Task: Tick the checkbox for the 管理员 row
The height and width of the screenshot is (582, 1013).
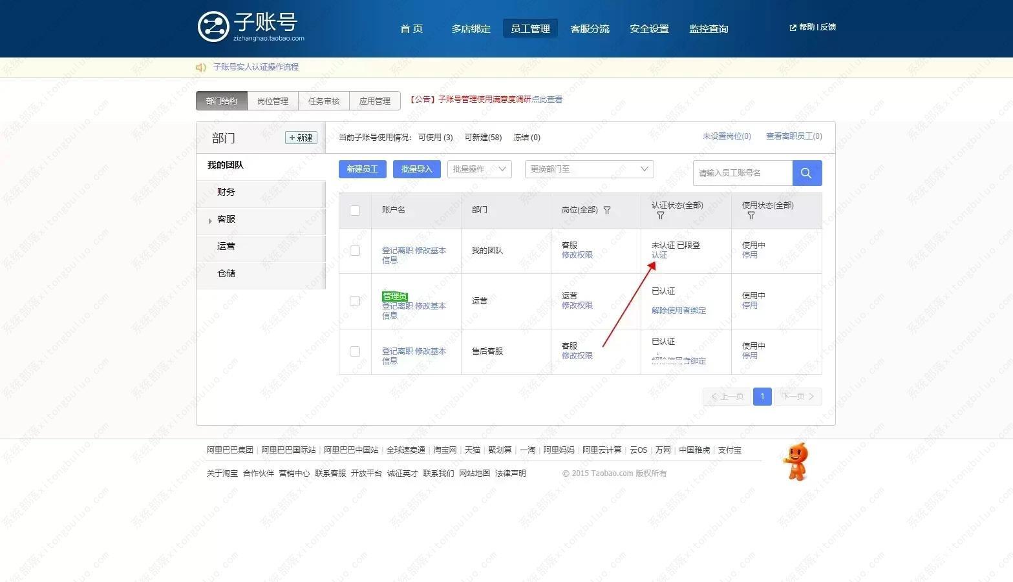Action: click(x=355, y=301)
